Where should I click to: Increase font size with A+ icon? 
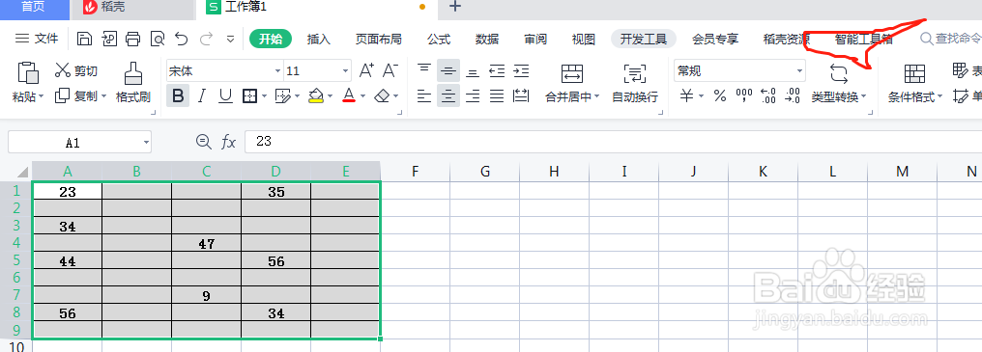pos(367,70)
